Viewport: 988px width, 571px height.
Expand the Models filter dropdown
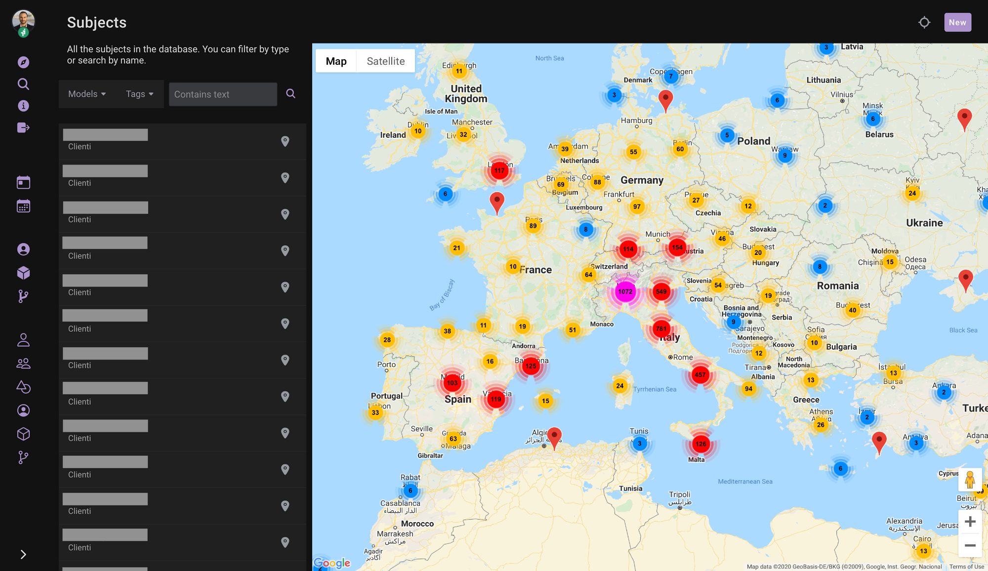[x=87, y=94]
